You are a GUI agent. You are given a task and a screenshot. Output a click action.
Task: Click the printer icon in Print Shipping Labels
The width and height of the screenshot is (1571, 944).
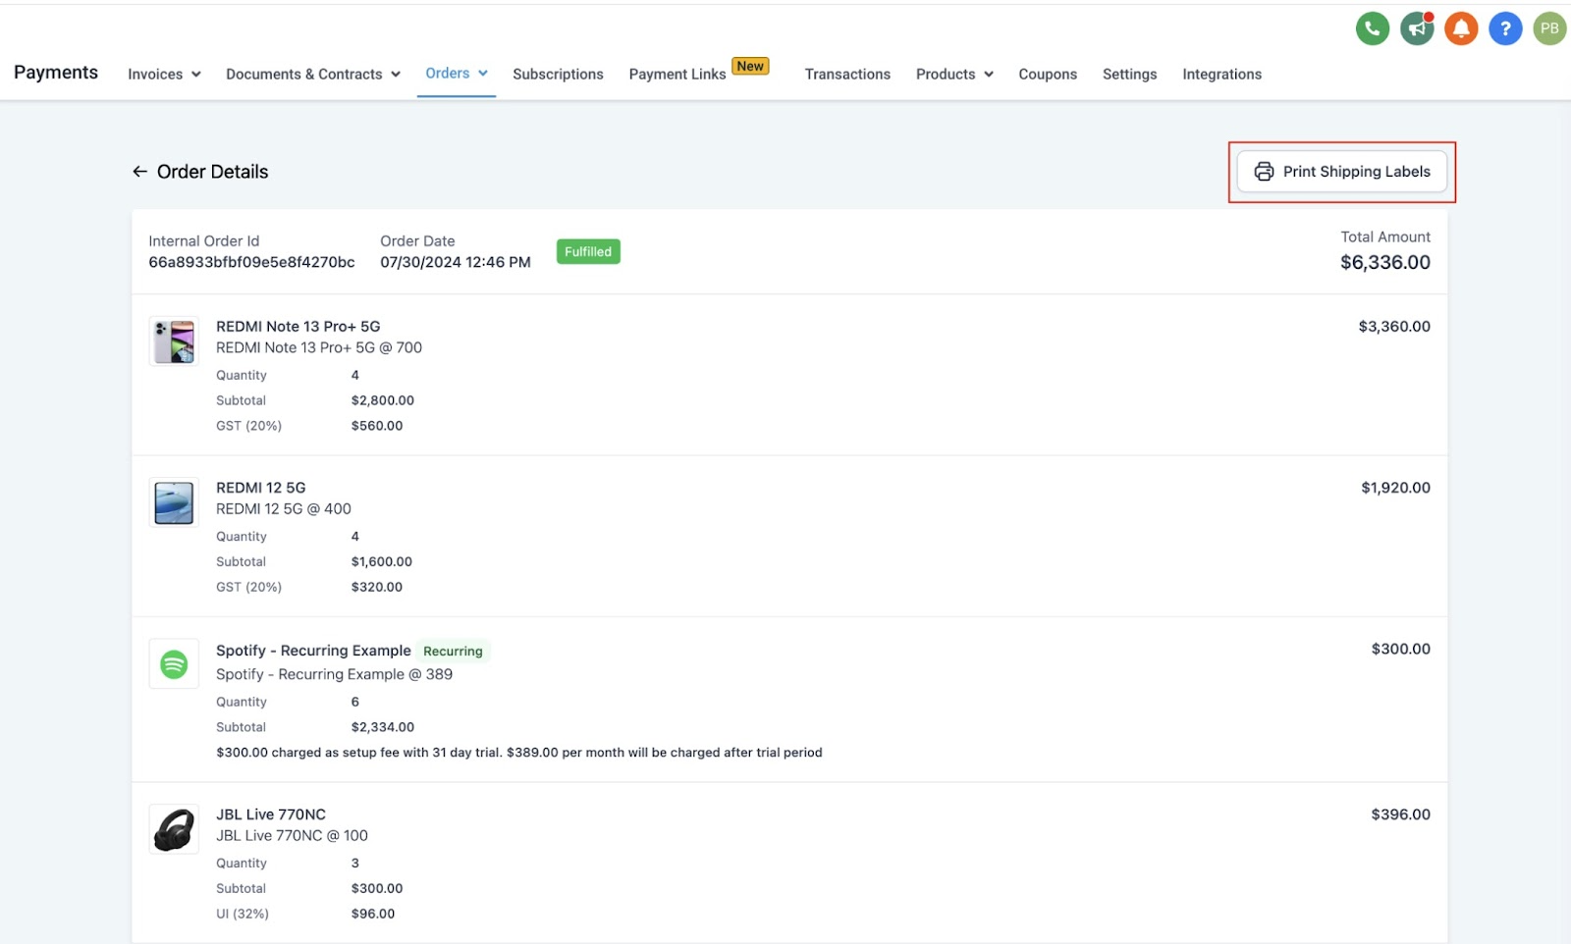click(1264, 172)
